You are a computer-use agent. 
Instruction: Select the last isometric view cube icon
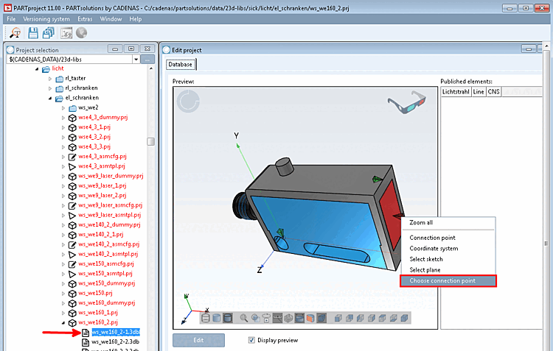coord(405,319)
